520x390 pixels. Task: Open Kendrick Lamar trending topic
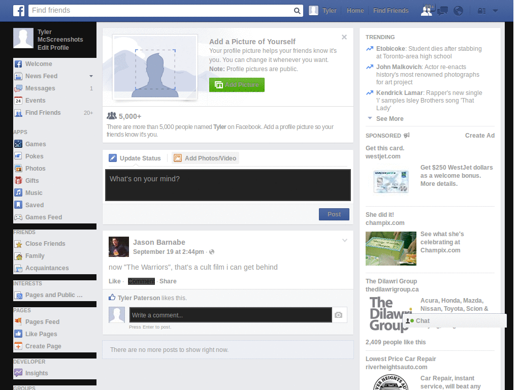[400, 93]
